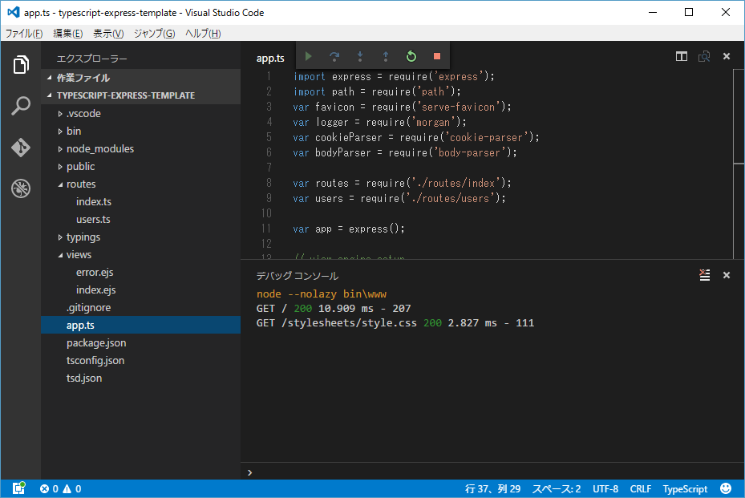Open the 編集(E) menu
The image size is (745, 498).
(68, 33)
